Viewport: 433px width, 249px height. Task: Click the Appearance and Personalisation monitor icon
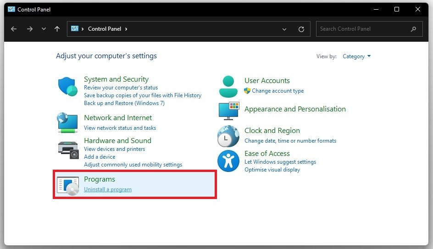[228, 111]
